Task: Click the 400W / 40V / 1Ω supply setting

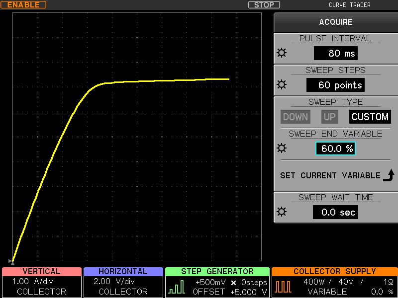Action: 349,282
